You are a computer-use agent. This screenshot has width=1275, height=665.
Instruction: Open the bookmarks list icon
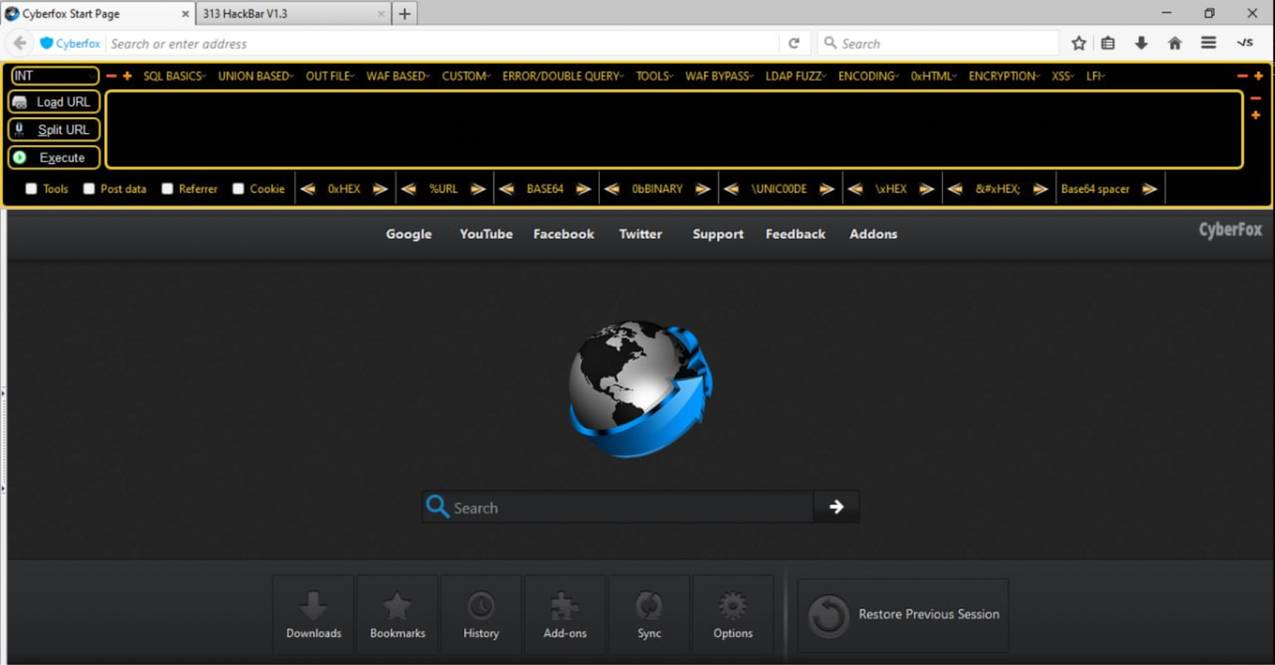pos(1108,43)
